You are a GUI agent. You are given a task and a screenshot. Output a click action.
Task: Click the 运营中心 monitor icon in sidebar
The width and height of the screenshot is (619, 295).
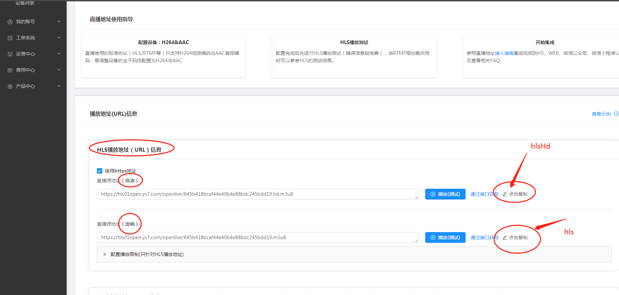(10, 54)
